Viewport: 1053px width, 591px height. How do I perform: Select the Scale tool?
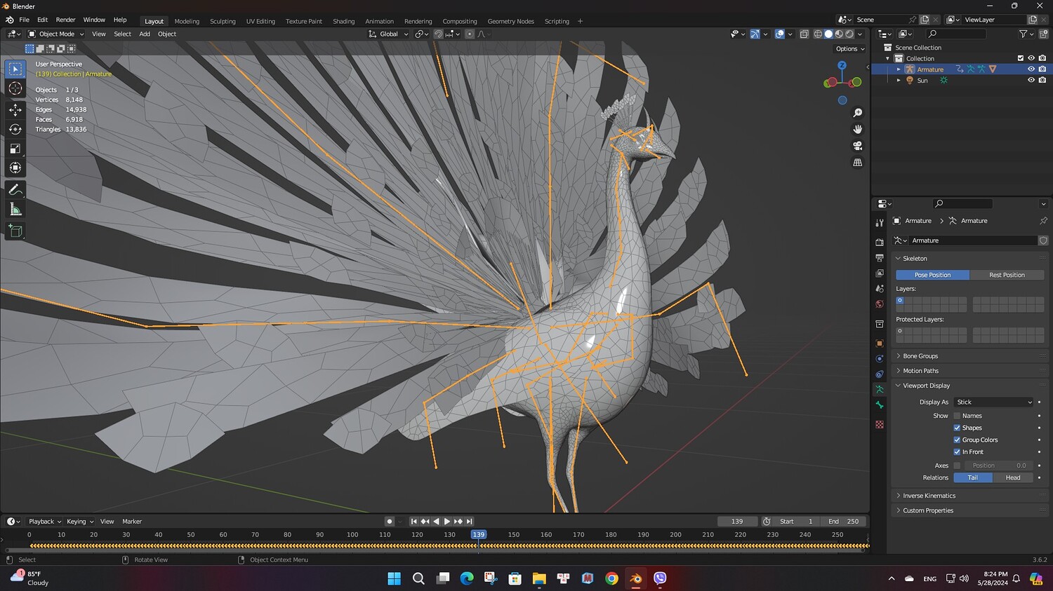point(15,149)
